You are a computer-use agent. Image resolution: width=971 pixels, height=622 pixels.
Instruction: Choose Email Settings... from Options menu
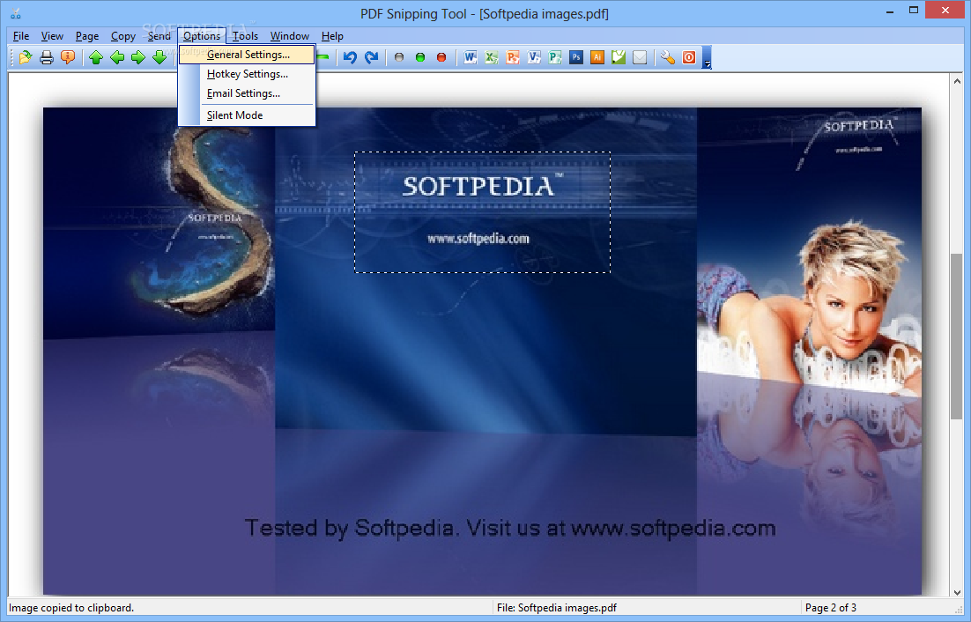tap(247, 93)
